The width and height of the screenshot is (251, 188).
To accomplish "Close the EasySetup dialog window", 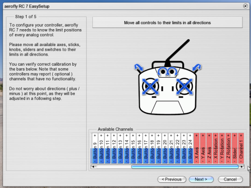I will point(245,6).
